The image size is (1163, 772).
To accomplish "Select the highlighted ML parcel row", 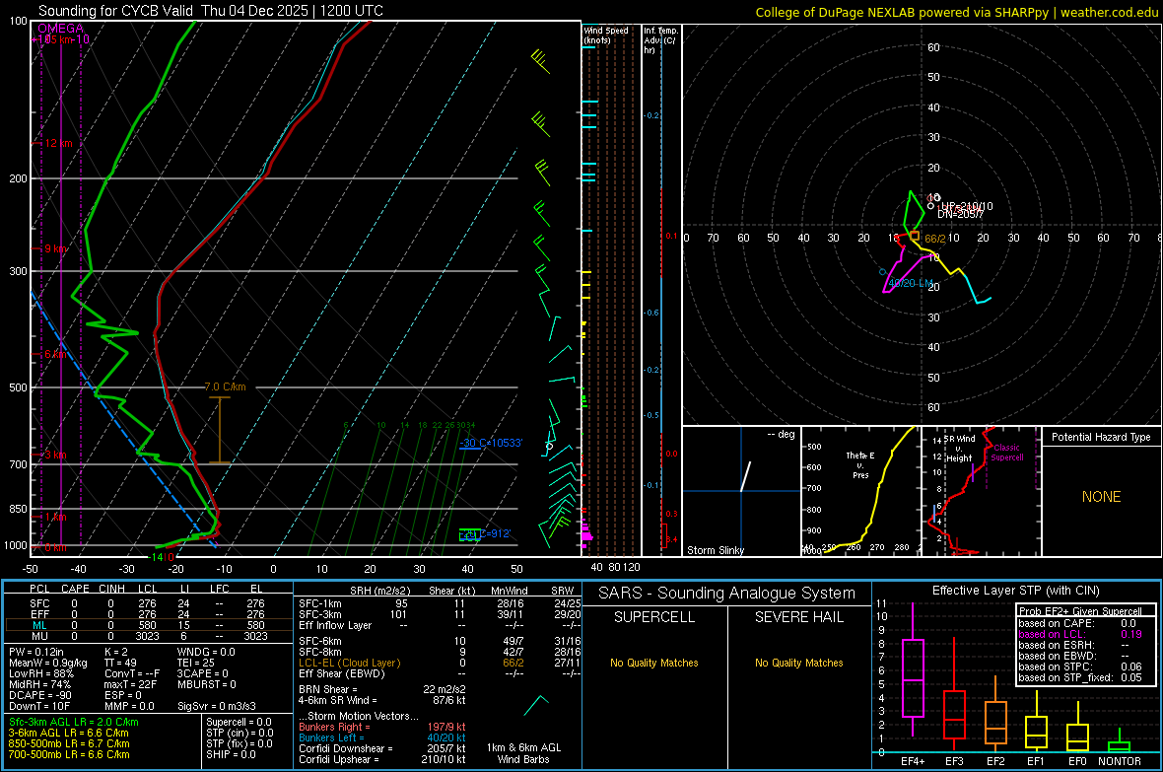I will (148, 625).
